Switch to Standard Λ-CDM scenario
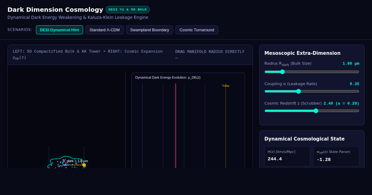 (x=104, y=30)
